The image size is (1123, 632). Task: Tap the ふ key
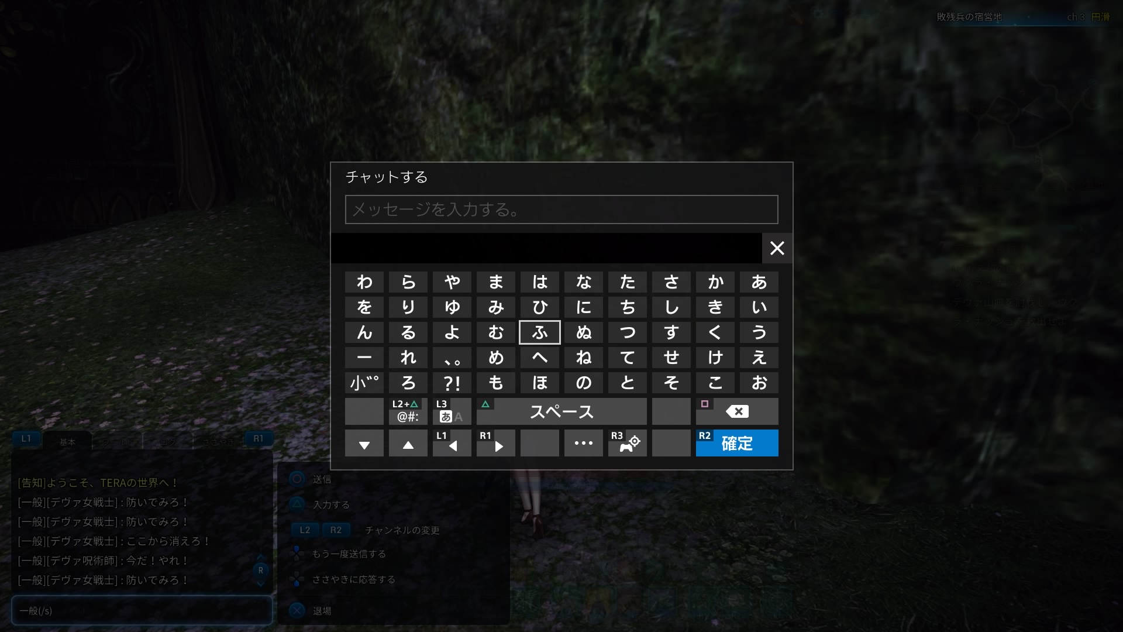coord(540,332)
